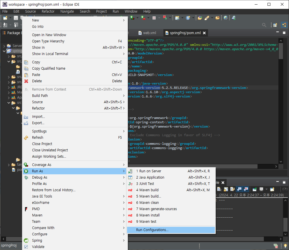
Task: Click the Open Perspective icon
Action: coord(275,25)
